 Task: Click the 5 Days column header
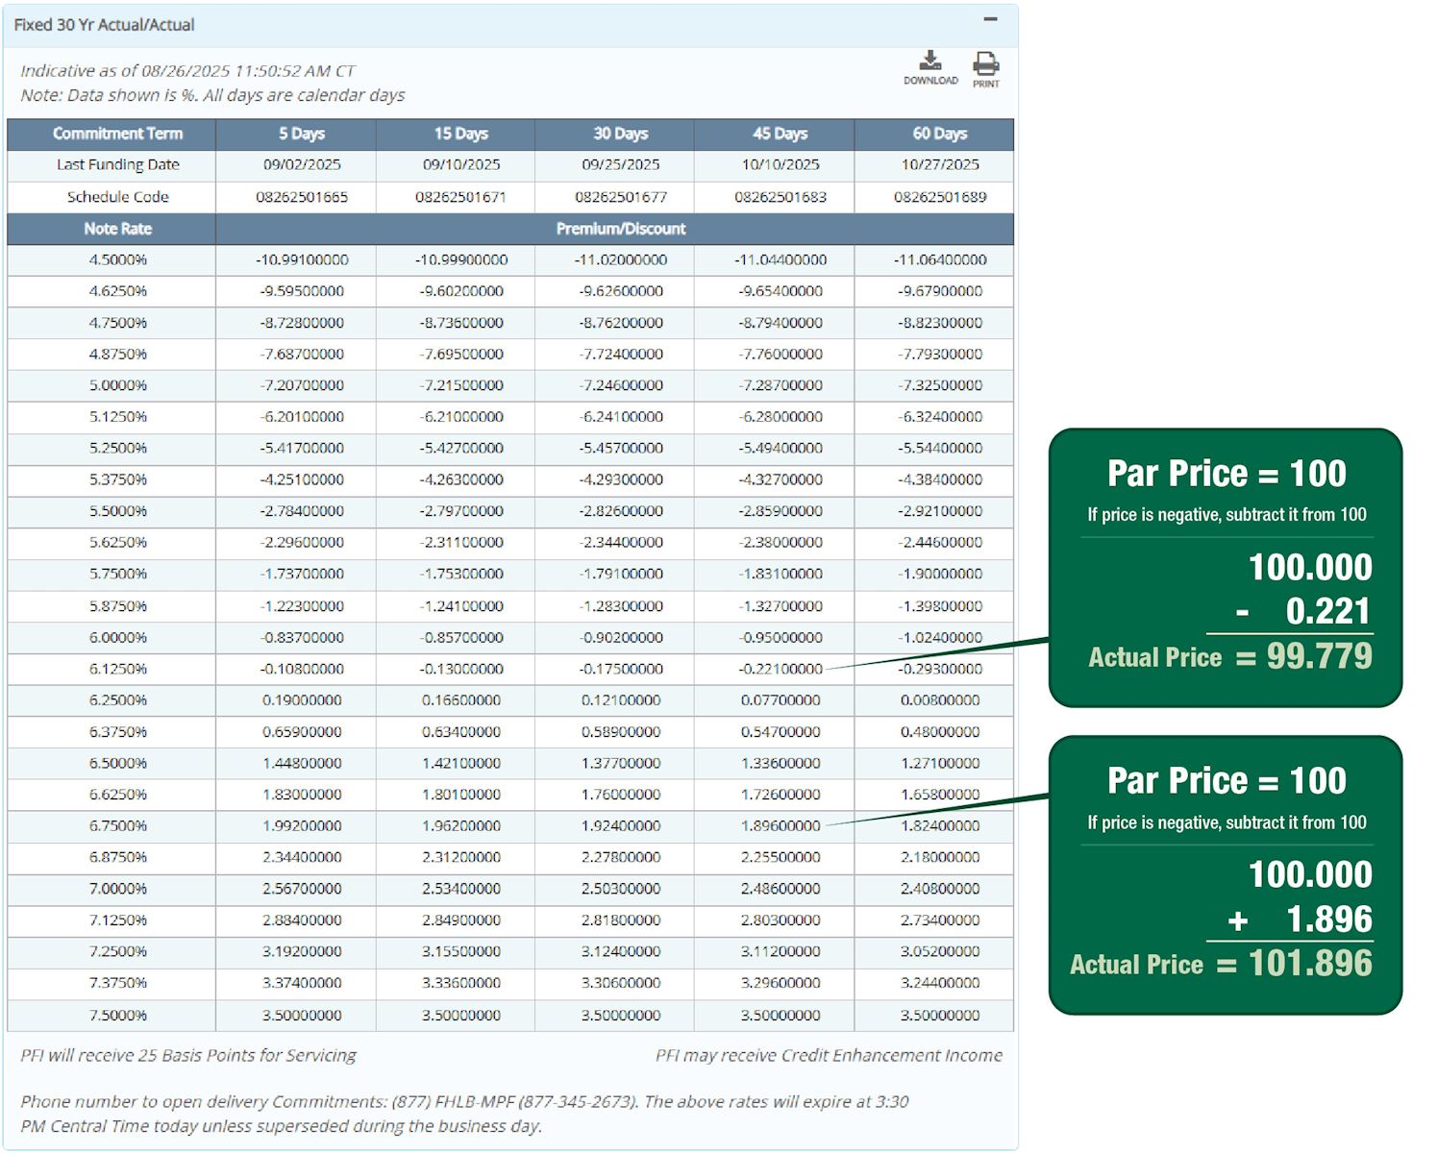[x=301, y=135]
